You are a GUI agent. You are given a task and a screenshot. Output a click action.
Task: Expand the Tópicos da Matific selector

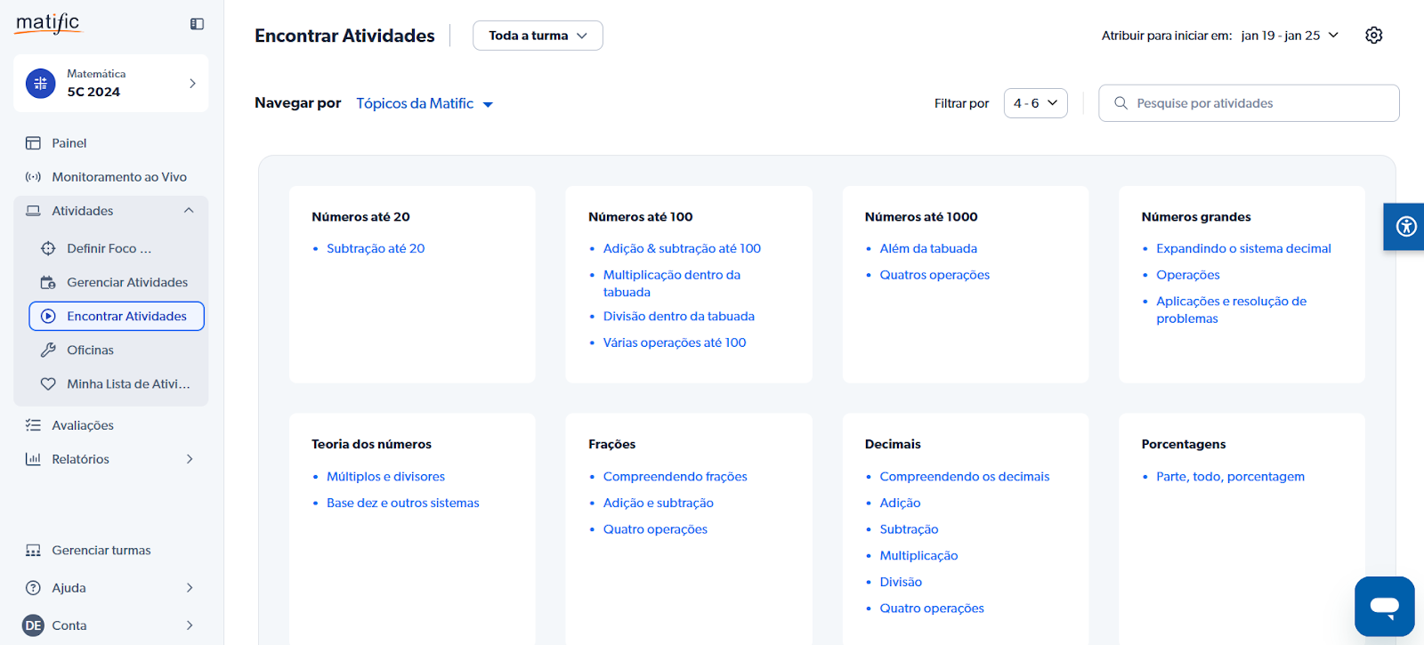click(425, 104)
